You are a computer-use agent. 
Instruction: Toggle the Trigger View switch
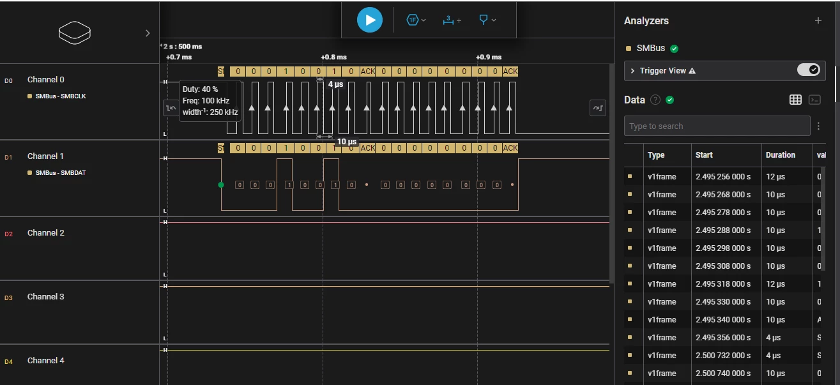point(808,70)
